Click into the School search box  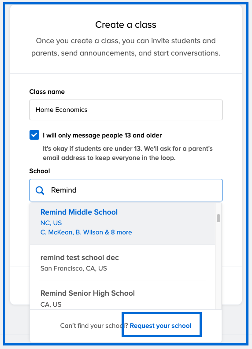point(126,190)
